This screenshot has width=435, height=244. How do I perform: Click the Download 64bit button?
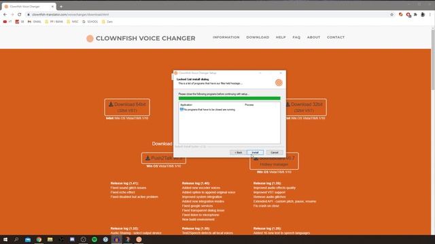click(x=127, y=107)
